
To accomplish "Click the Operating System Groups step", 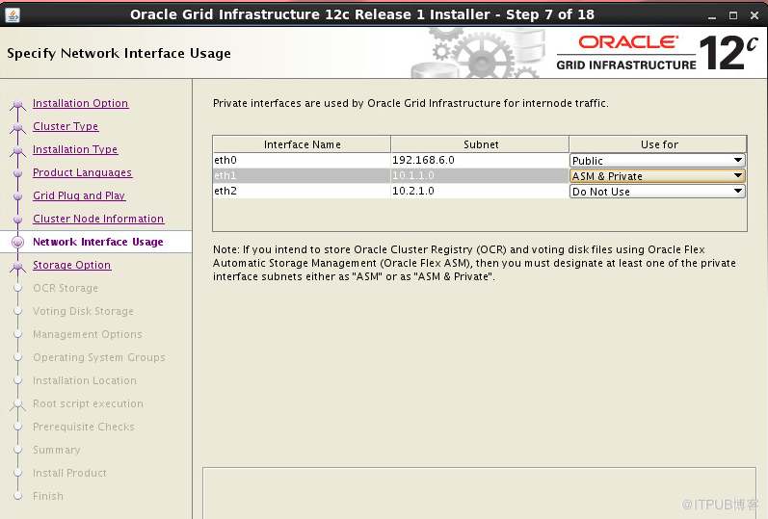I will 98,357.
